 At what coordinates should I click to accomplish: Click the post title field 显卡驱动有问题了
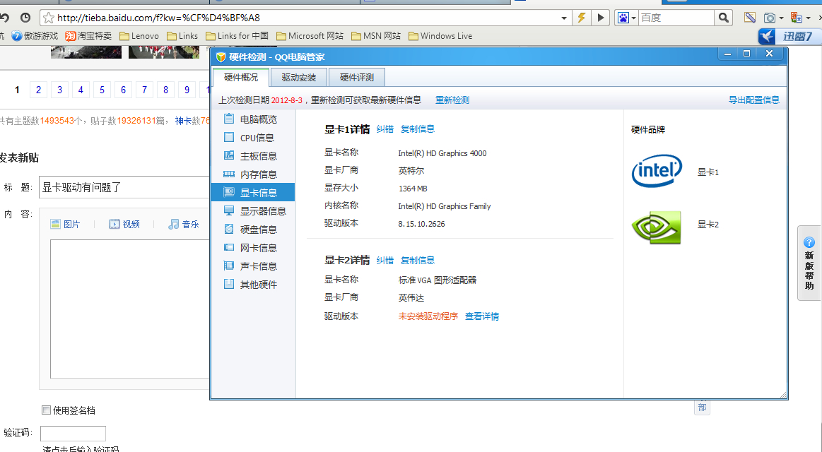(124, 187)
